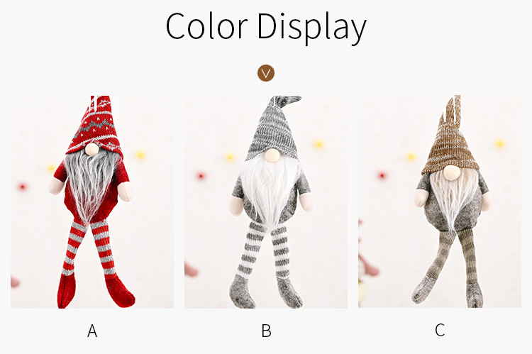Screen dimensions: 532x354
Task: Click the red light dot in photo C
Action: pyautogui.click(x=382, y=175)
